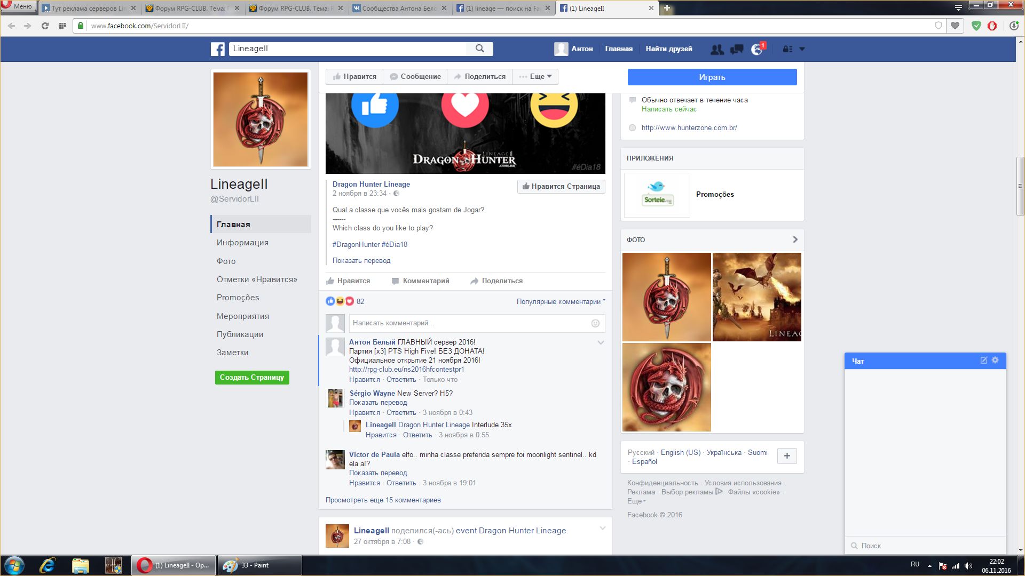Open link Просмотреть еще 15 комментариев
The height and width of the screenshot is (576, 1025).
[383, 500]
